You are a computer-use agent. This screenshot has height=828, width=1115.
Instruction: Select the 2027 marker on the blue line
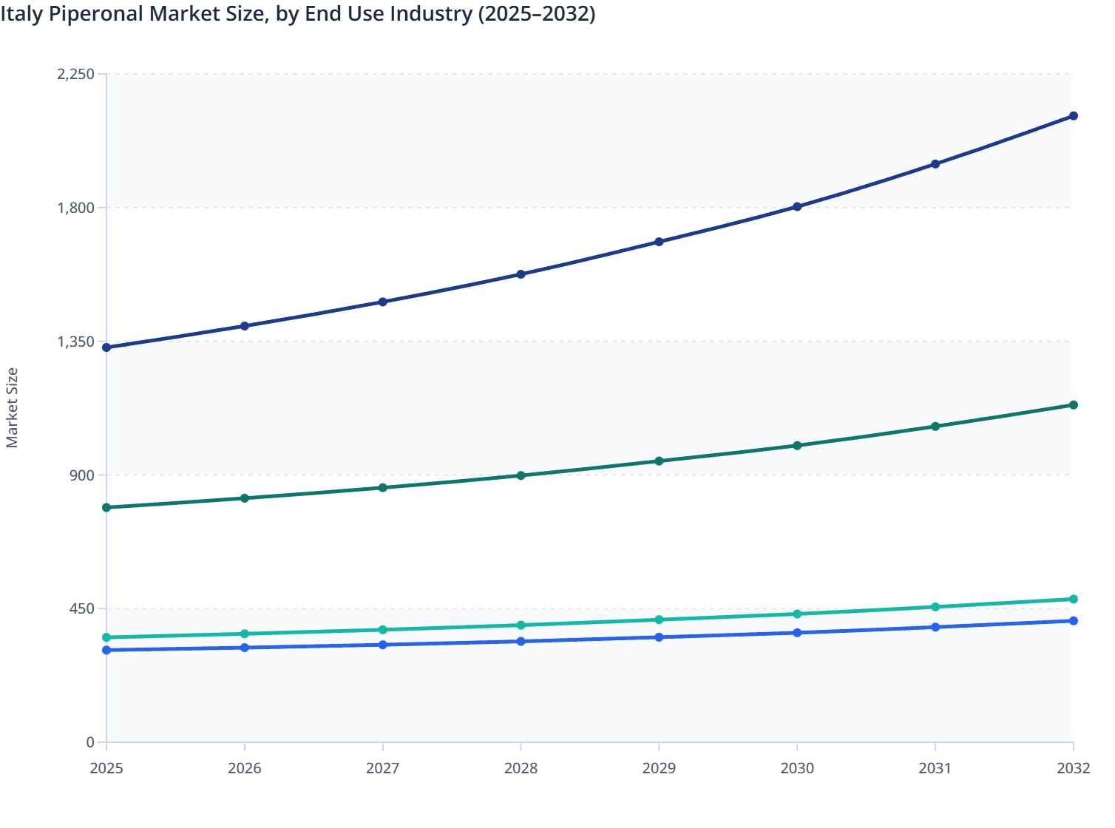pyautogui.click(x=383, y=645)
